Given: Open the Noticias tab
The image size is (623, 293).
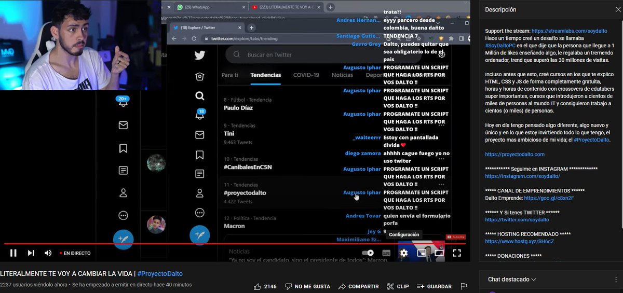Looking at the screenshot, I should (343, 75).
